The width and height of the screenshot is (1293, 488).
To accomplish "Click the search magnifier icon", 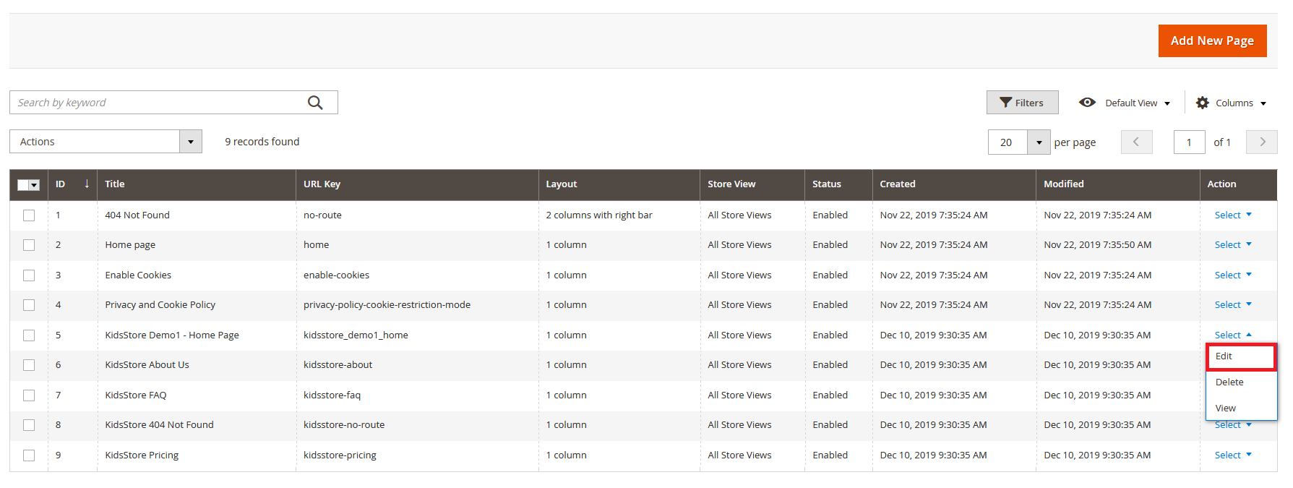I will pos(315,103).
